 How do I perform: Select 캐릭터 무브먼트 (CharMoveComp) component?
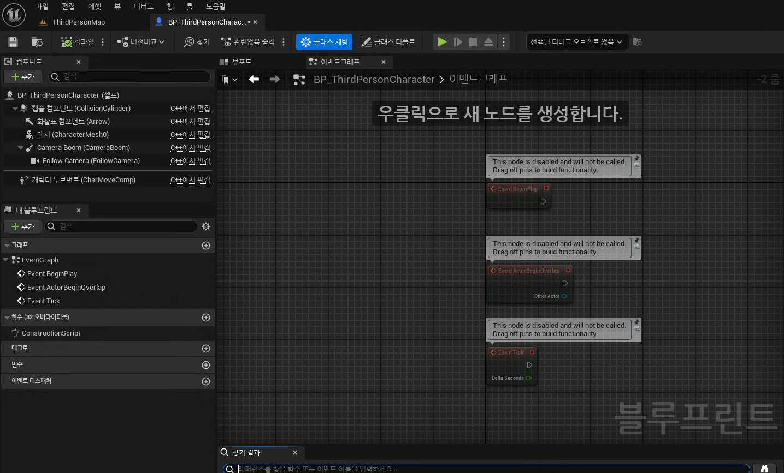(84, 180)
